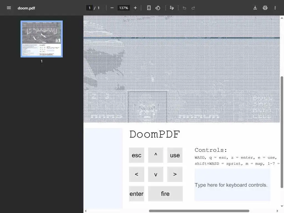Click the Controls: label
The image size is (284, 213).
211,150
